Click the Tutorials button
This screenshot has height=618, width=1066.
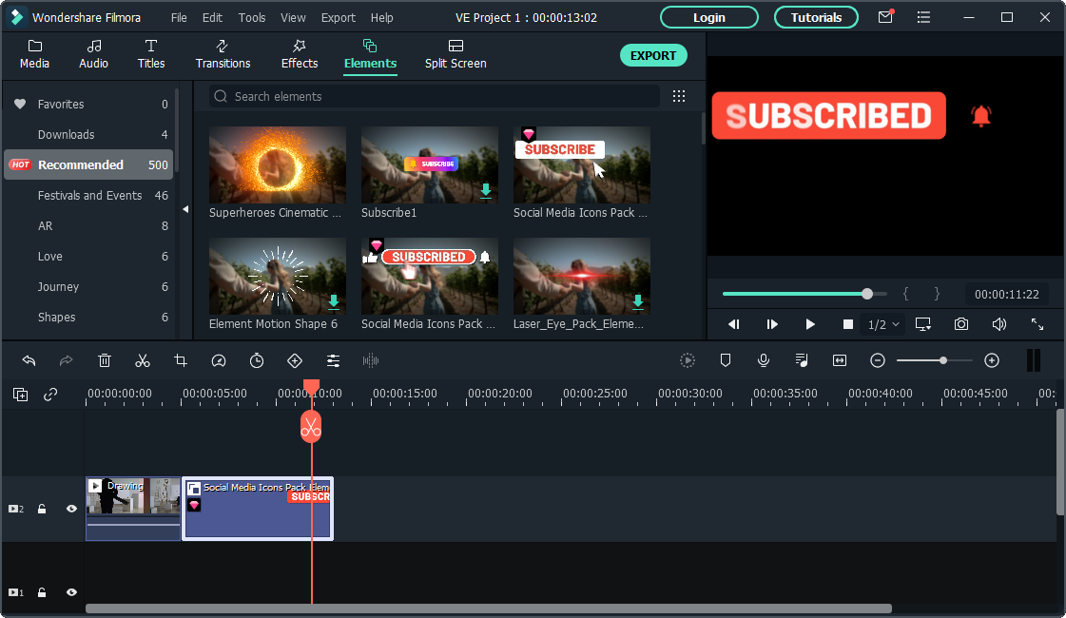(x=816, y=17)
